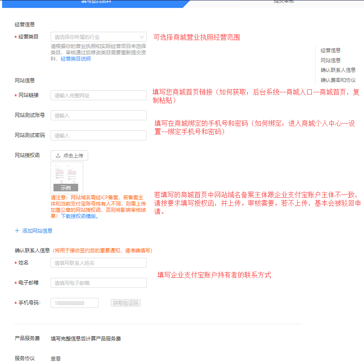Viewport: 364px width, 363px height.
Task: Open the 示例 authorization letter thumbnail
Action: pyautogui.click(x=66, y=178)
